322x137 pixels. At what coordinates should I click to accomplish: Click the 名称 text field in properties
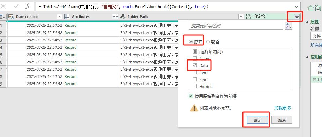316,36
